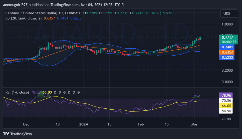The height and width of the screenshot is (139, 242).
Task: Click the Dec time axis label
Action: (26, 124)
